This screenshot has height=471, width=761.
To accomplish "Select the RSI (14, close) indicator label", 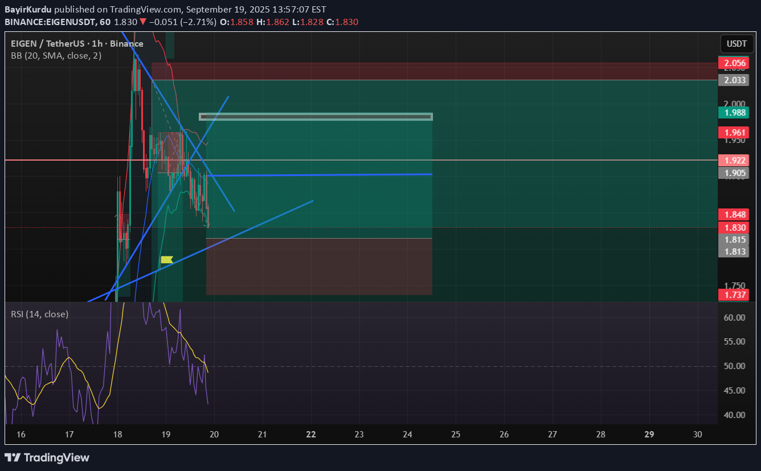I will click(x=39, y=314).
